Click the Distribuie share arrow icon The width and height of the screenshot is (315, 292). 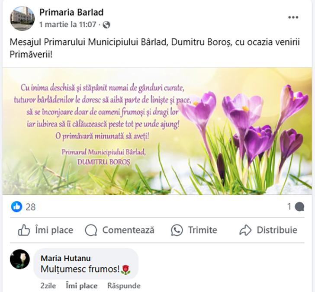(x=245, y=230)
